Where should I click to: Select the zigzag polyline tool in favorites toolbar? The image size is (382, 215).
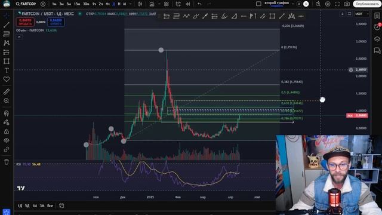[x=186, y=16]
